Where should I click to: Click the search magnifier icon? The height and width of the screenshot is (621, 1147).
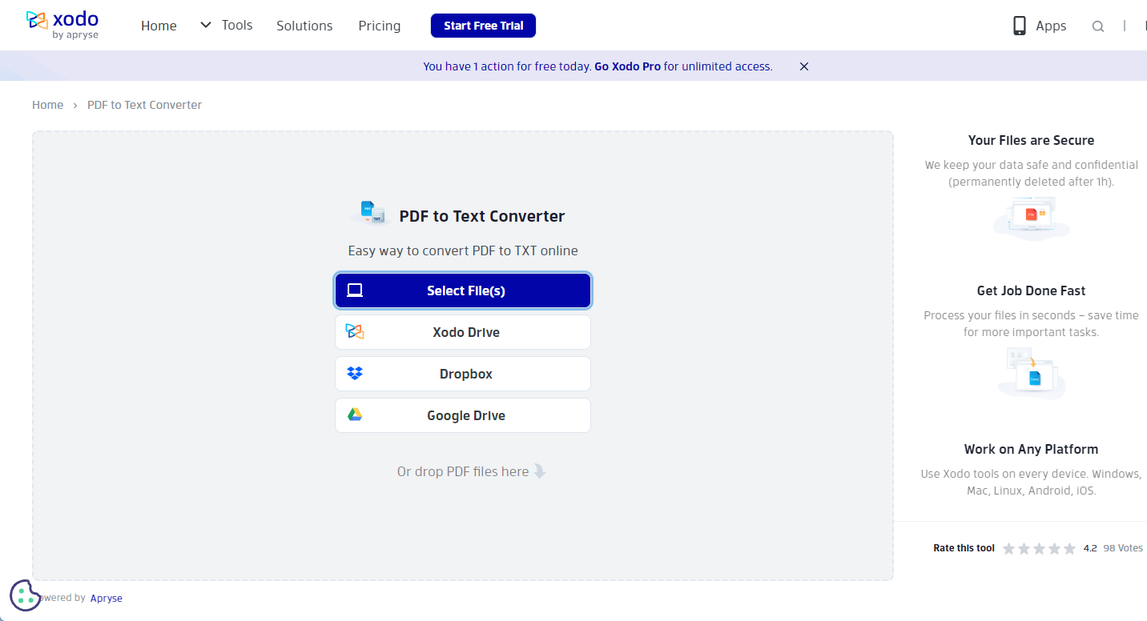[x=1098, y=26]
